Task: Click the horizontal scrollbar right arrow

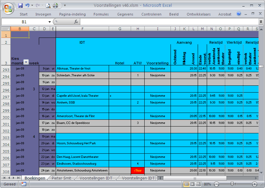Action: click(256, 178)
